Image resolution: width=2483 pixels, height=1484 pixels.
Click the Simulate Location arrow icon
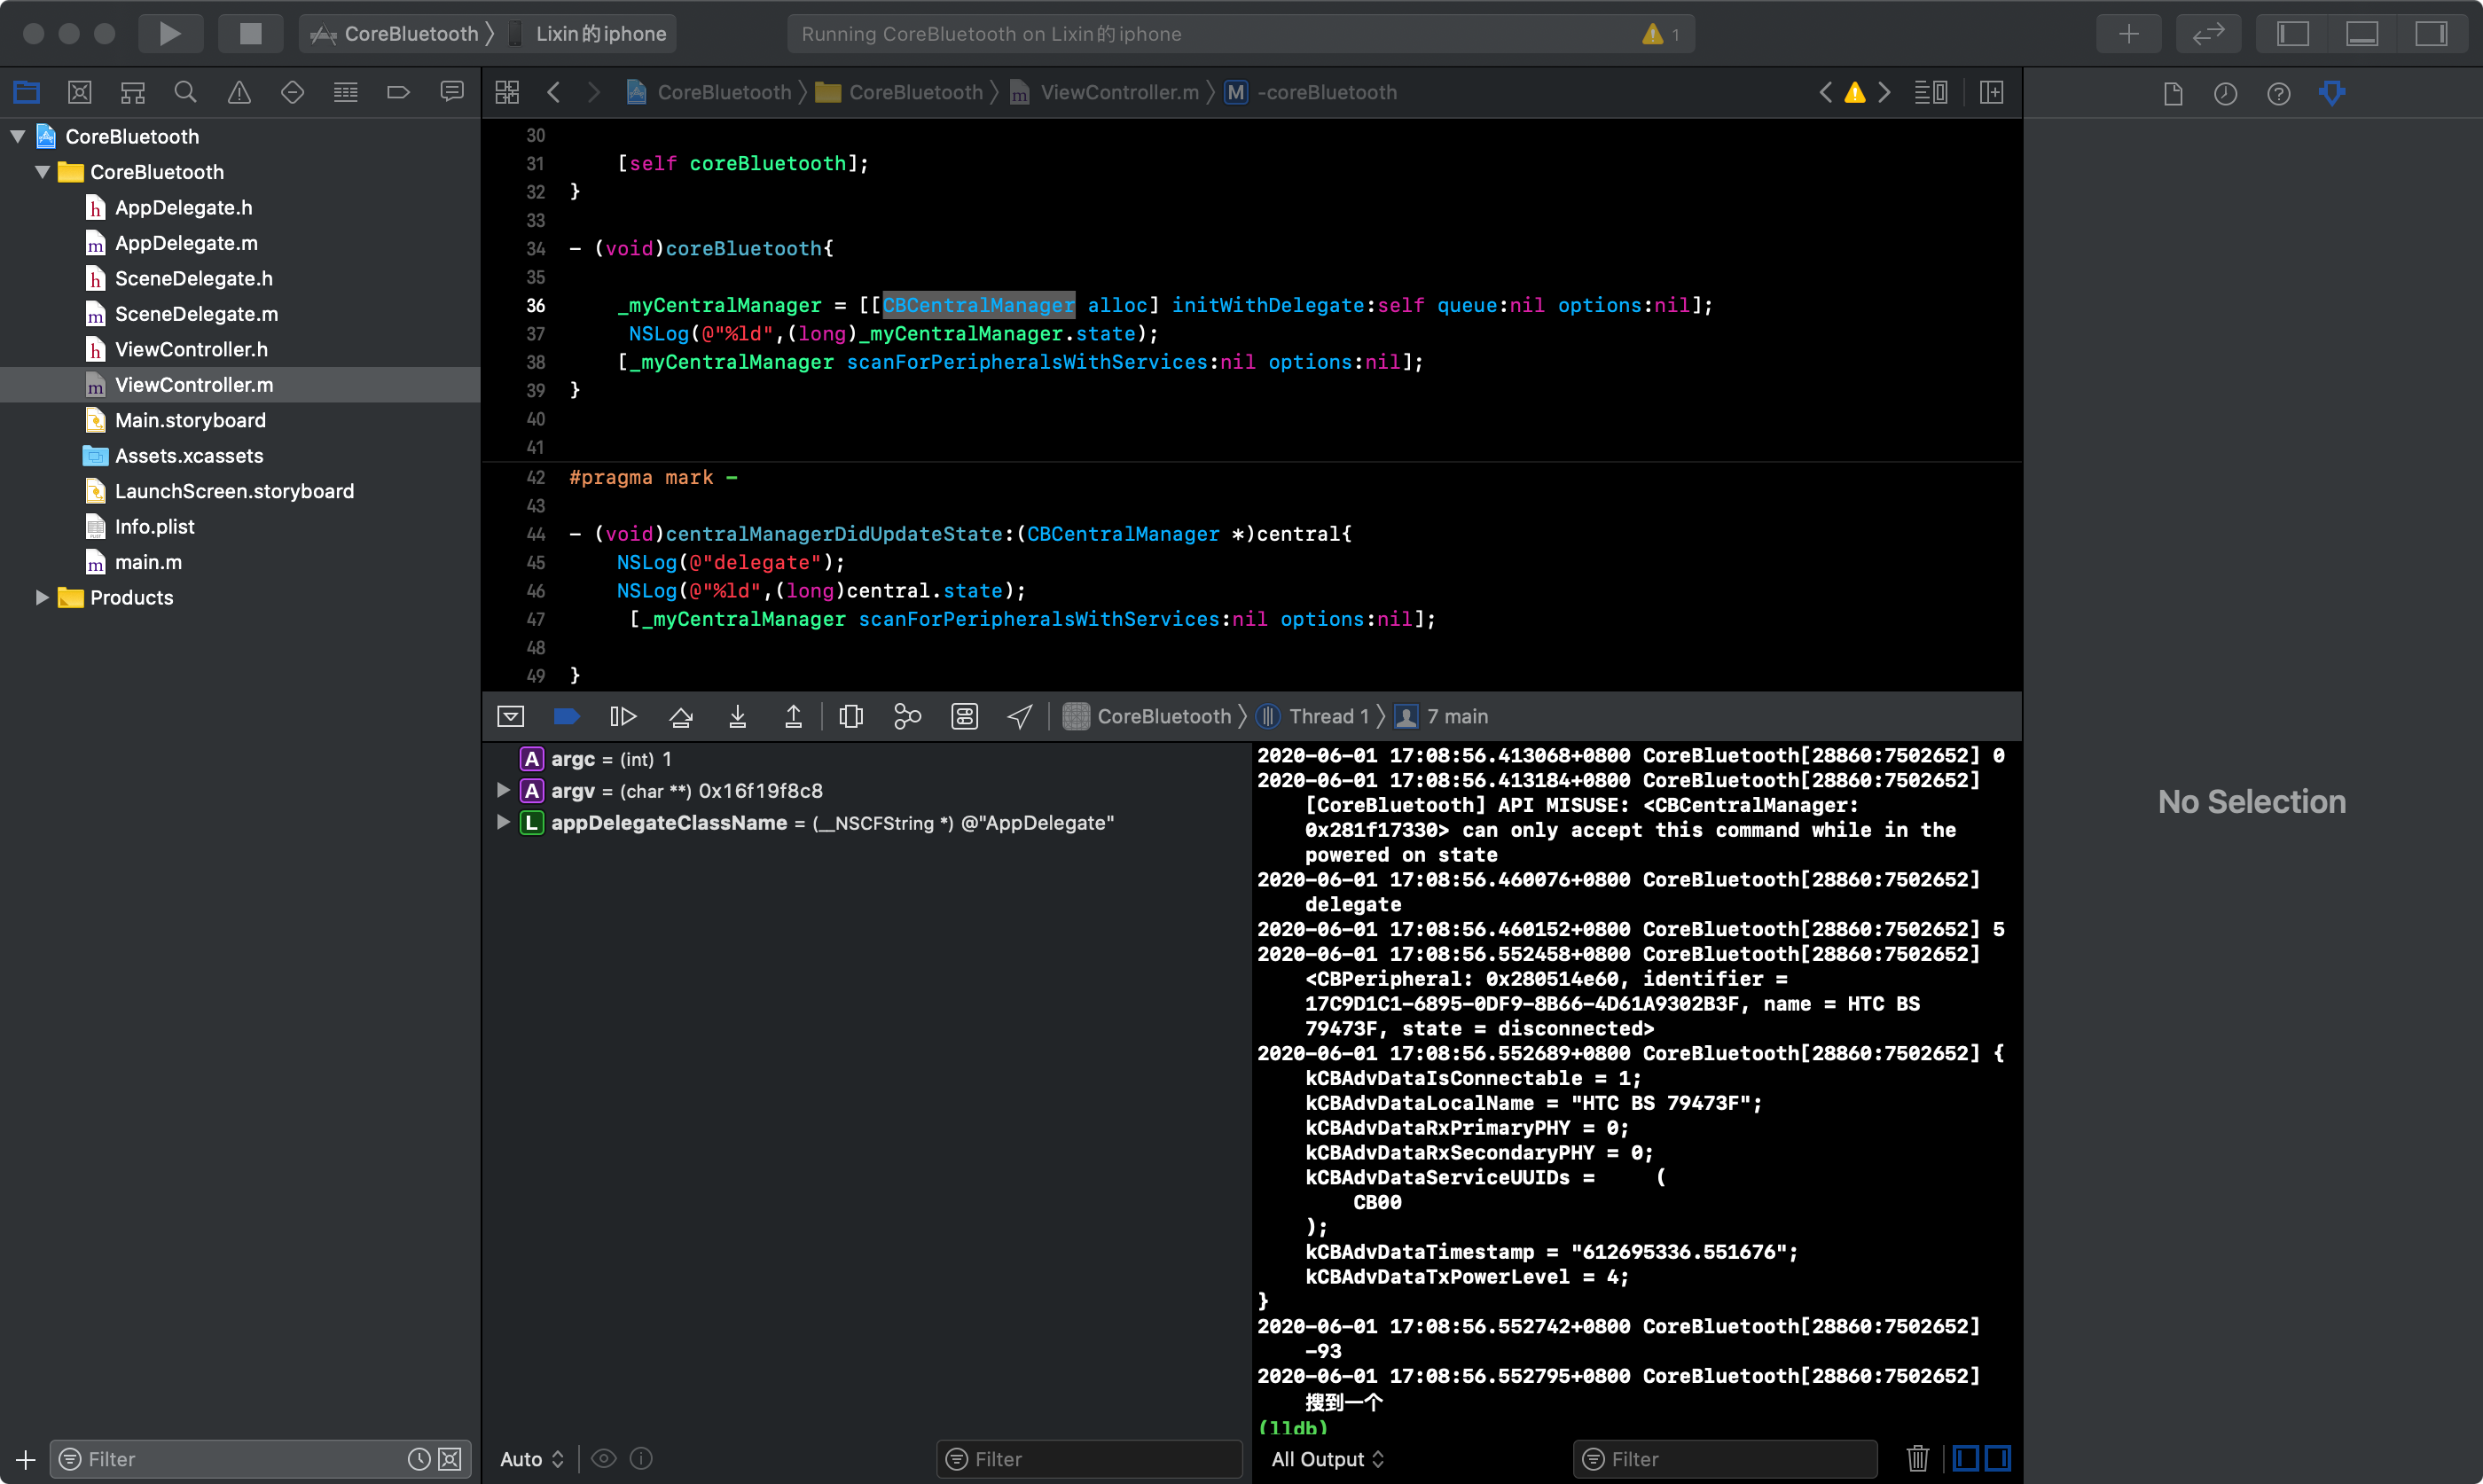[x=1019, y=716]
